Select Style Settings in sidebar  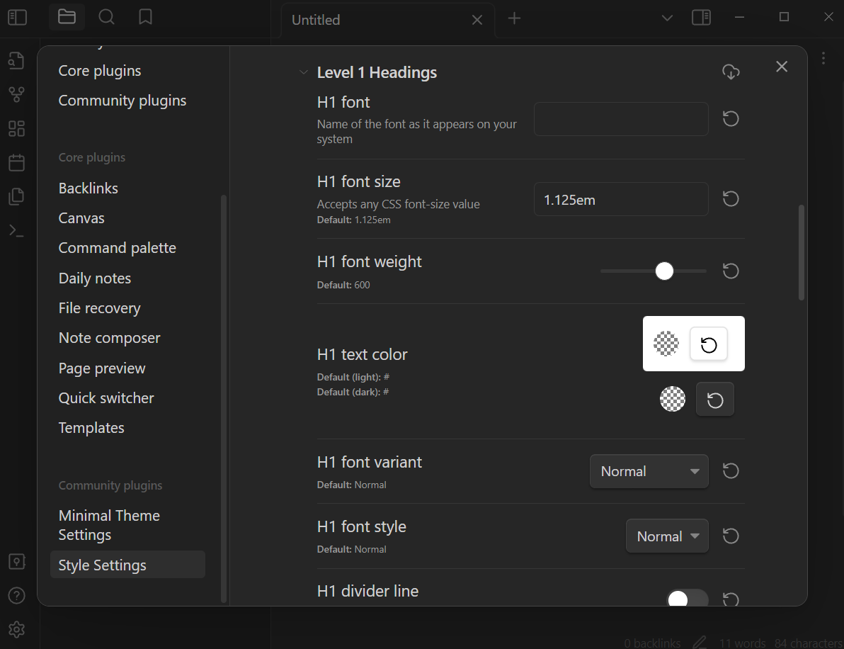(127, 565)
